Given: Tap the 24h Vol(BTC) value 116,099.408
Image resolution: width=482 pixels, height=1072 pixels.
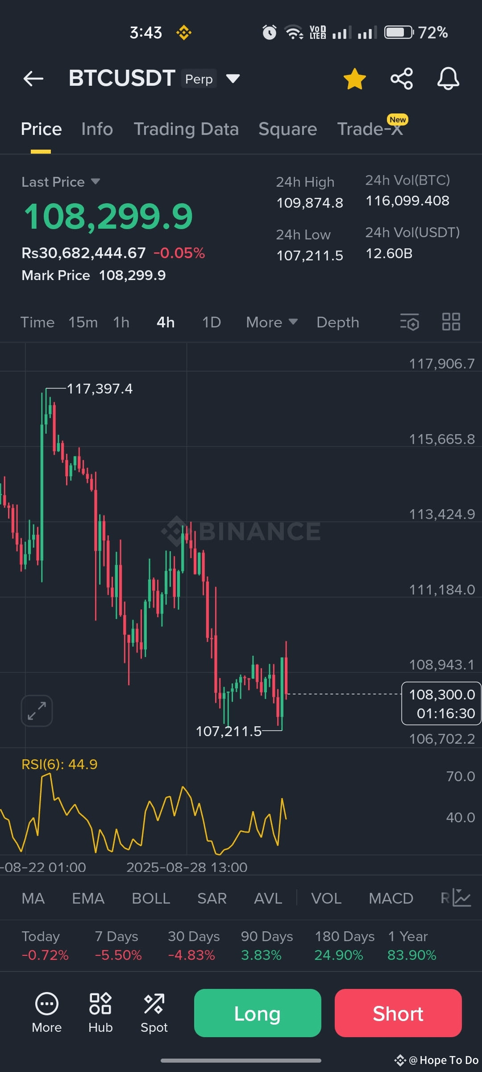Looking at the screenshot, I should point(407,201).
